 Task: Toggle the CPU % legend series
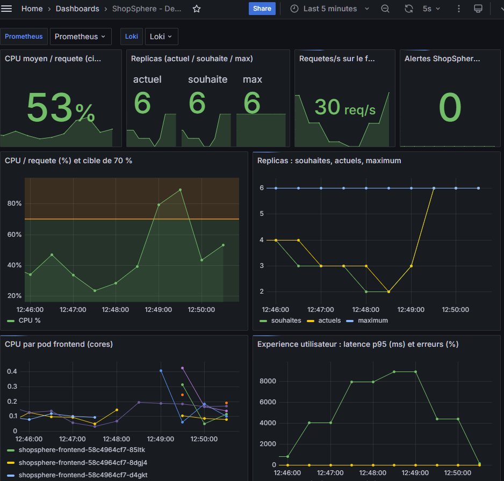pos(30,320)
